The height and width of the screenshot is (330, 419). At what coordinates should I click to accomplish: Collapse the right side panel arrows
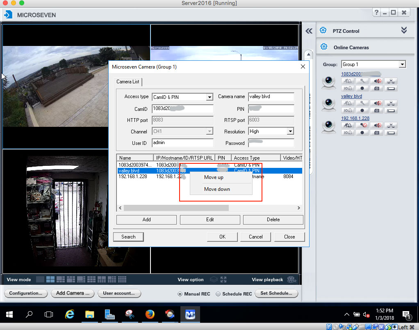click(309, 31)
